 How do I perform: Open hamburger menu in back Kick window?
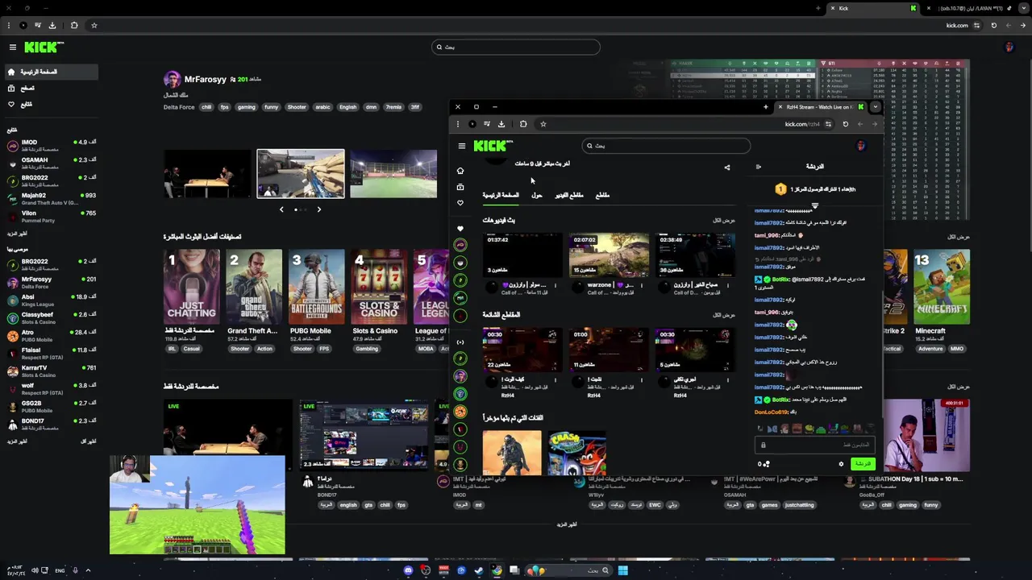point(12,48)
